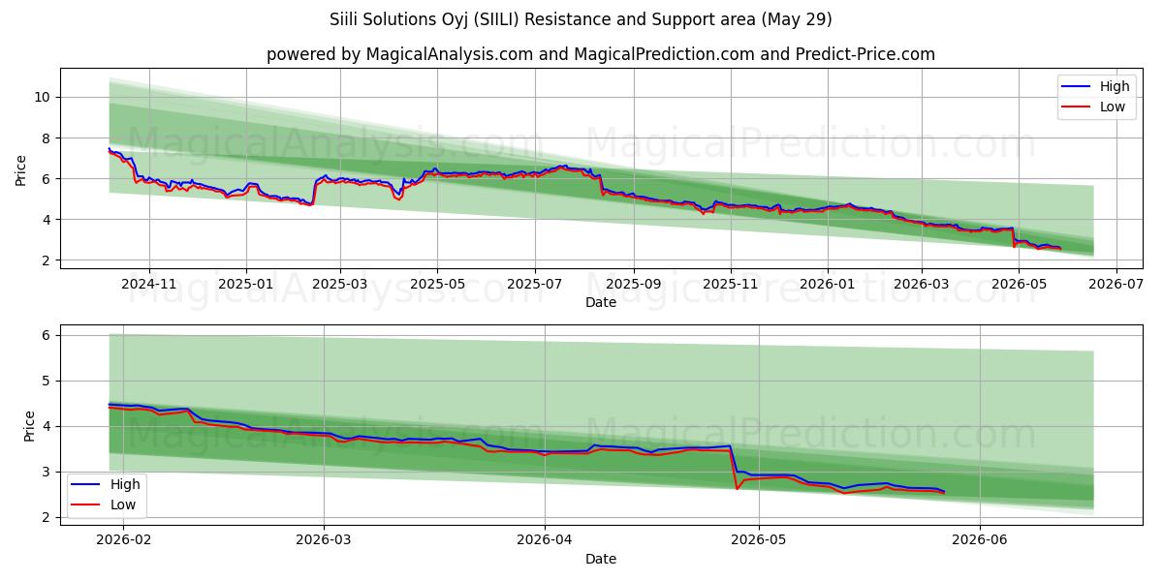The image size is (1163, 581).
Task: Click the '2026-03' x-axis label on the top chart
Action: pyautogui.click(x=922, y=285)
